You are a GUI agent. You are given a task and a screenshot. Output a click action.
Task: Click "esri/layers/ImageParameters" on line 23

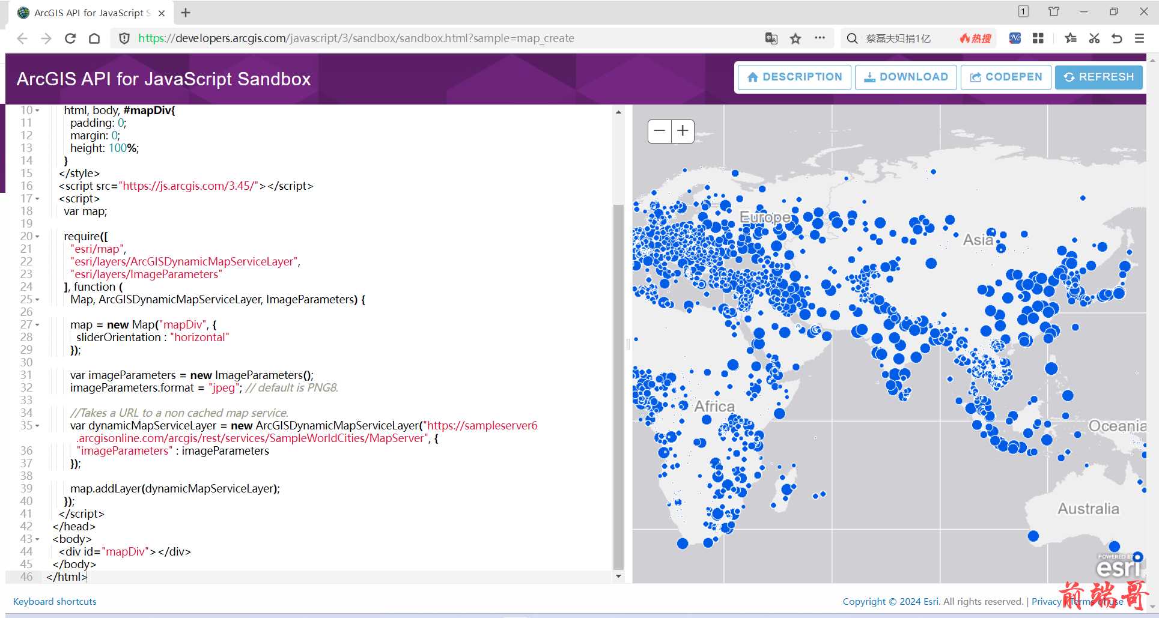pos(146,274)
